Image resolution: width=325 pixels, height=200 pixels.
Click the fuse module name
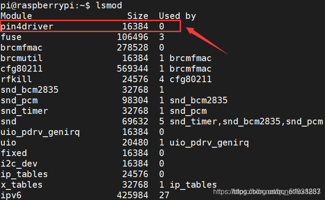[x=11, y=37]
